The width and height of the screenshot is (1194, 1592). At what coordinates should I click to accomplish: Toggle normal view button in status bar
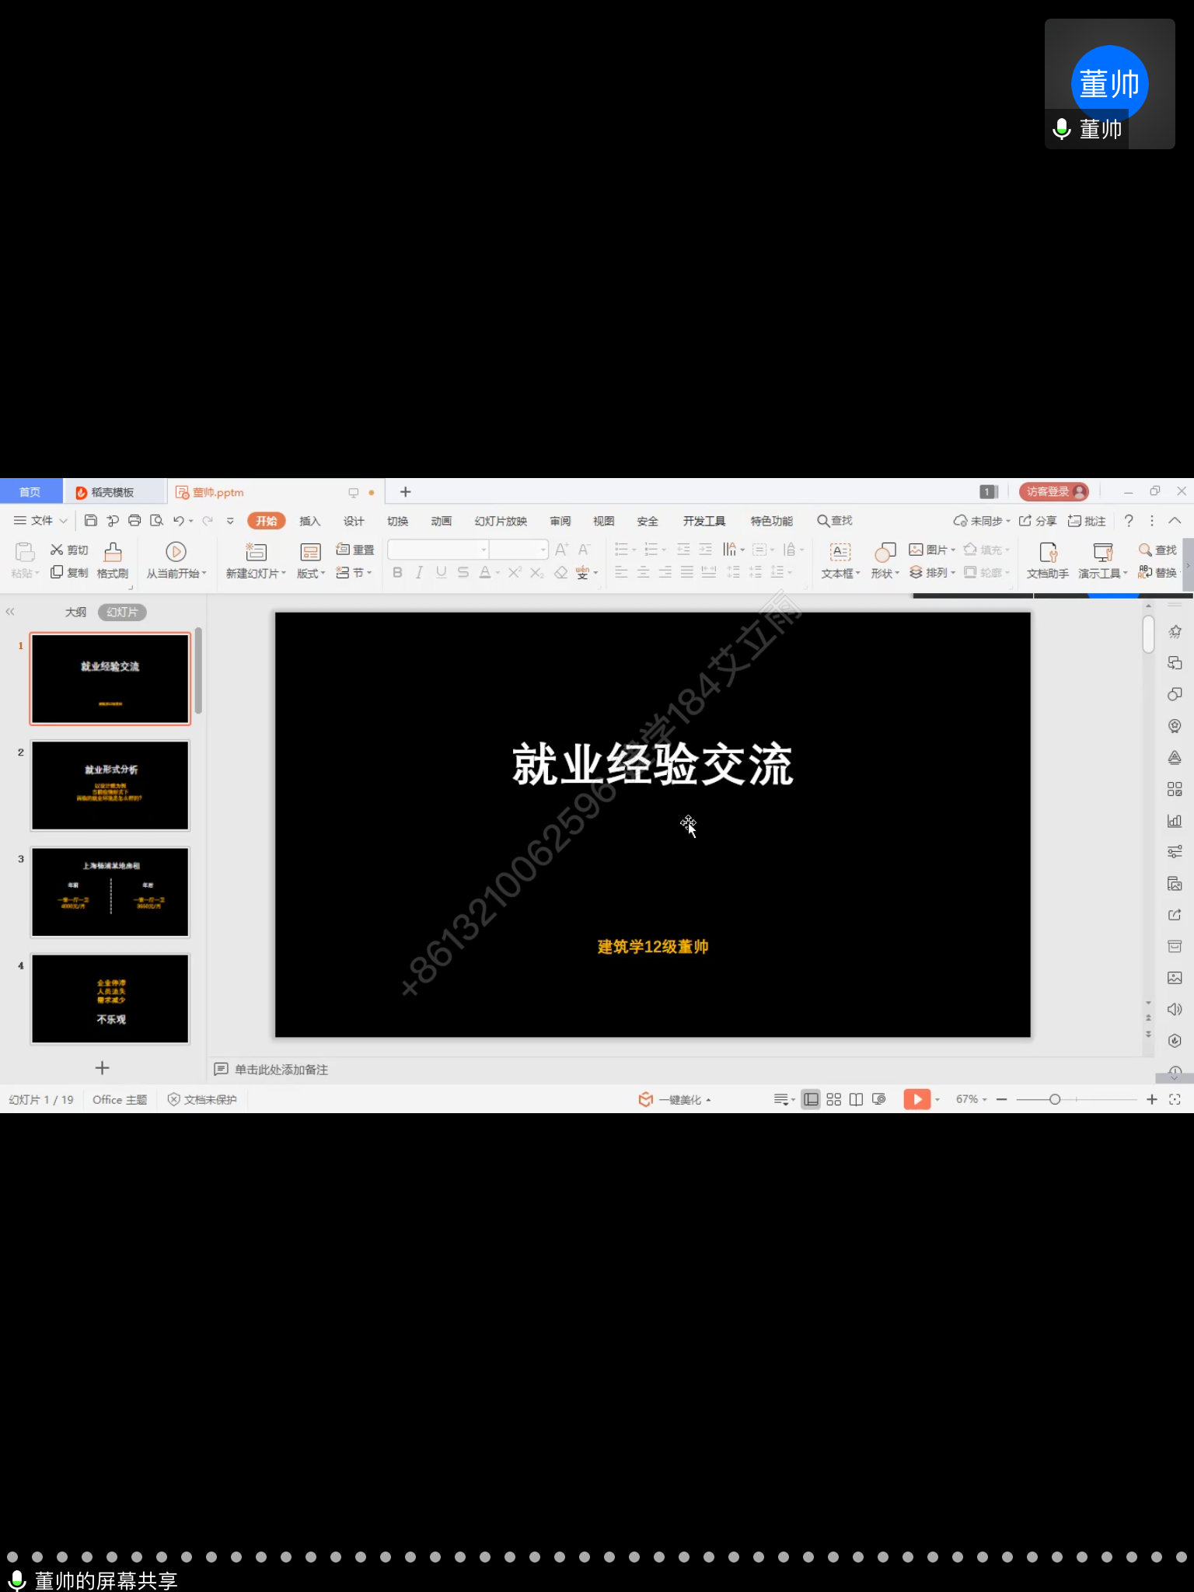811,1099
